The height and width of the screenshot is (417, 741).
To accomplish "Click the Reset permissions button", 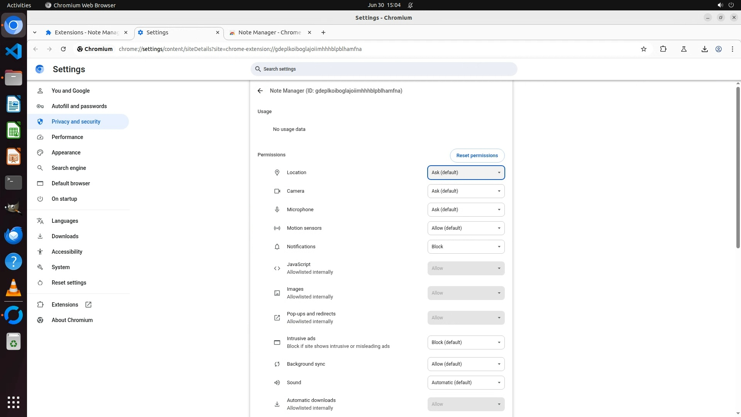I will [x=477, y=156].
